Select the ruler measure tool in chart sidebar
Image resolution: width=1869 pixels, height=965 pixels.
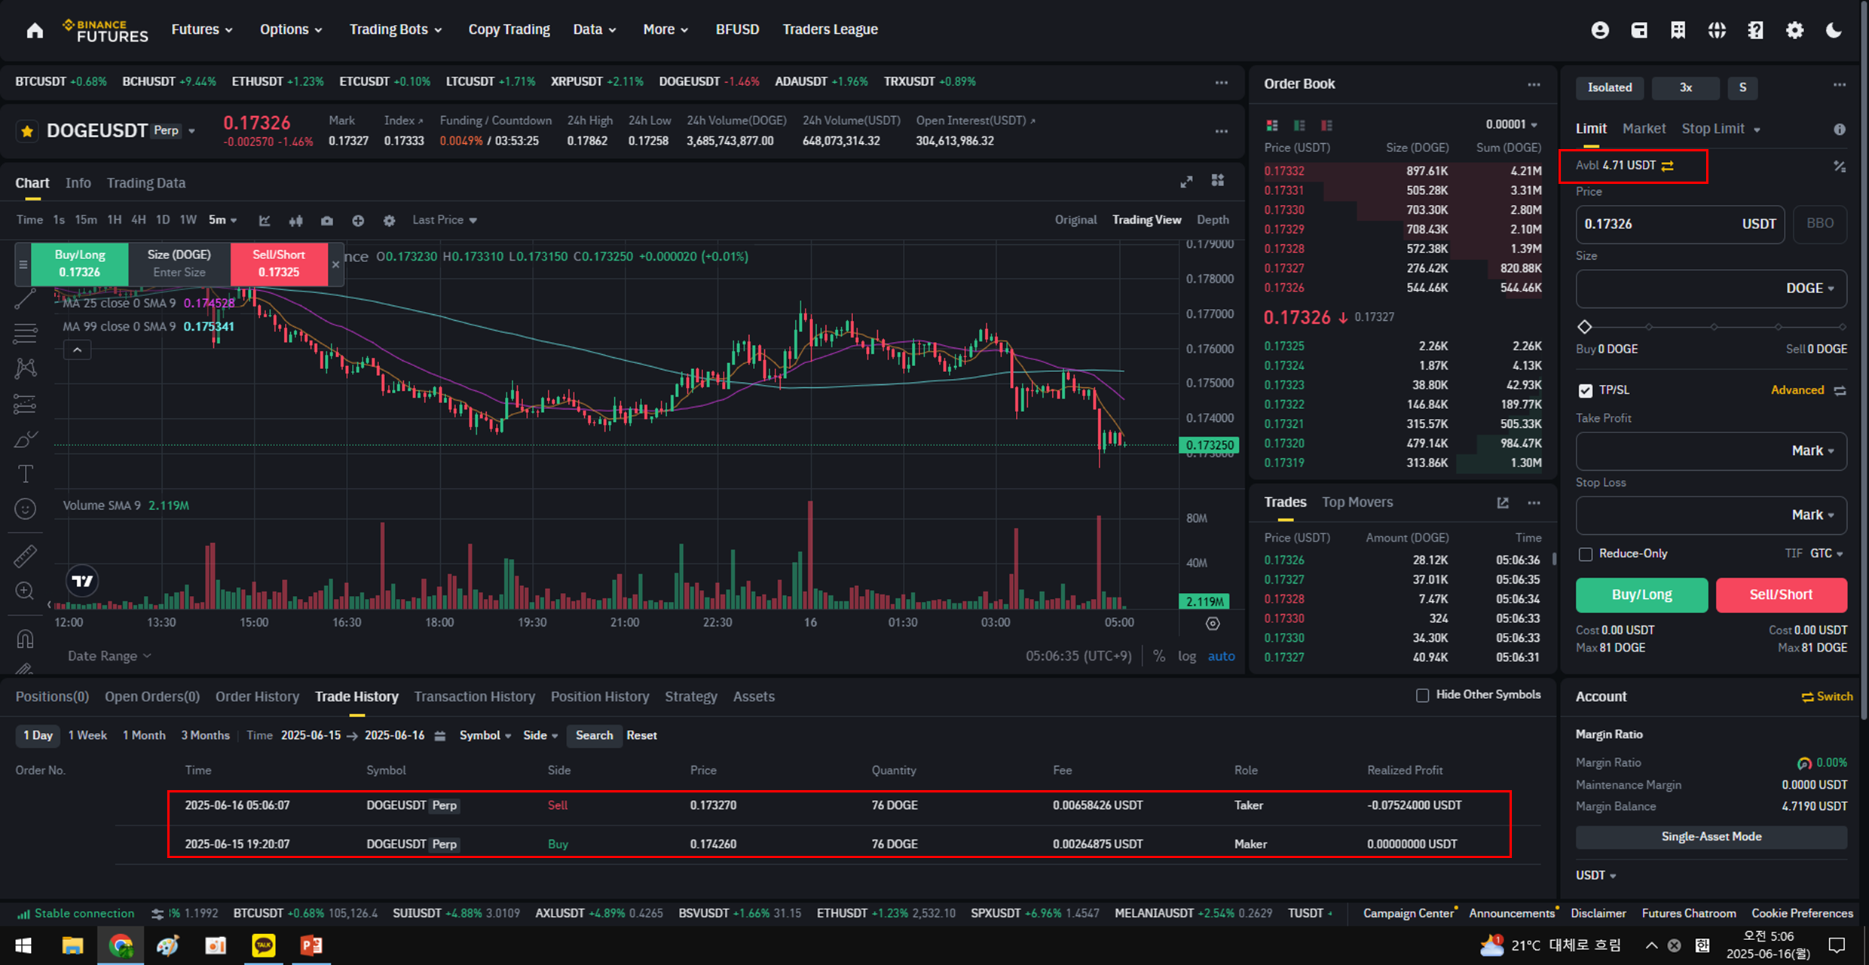25,556
